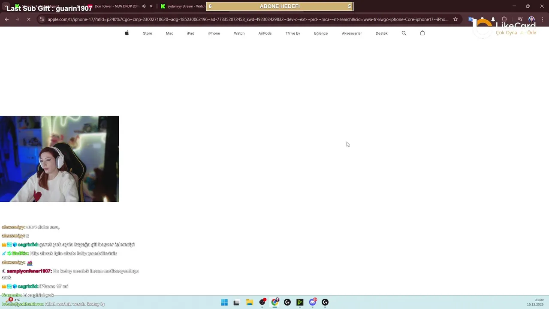Bookmark this page with the star icon
Viewport: 549px width, 309px height.
click(455, 19)
